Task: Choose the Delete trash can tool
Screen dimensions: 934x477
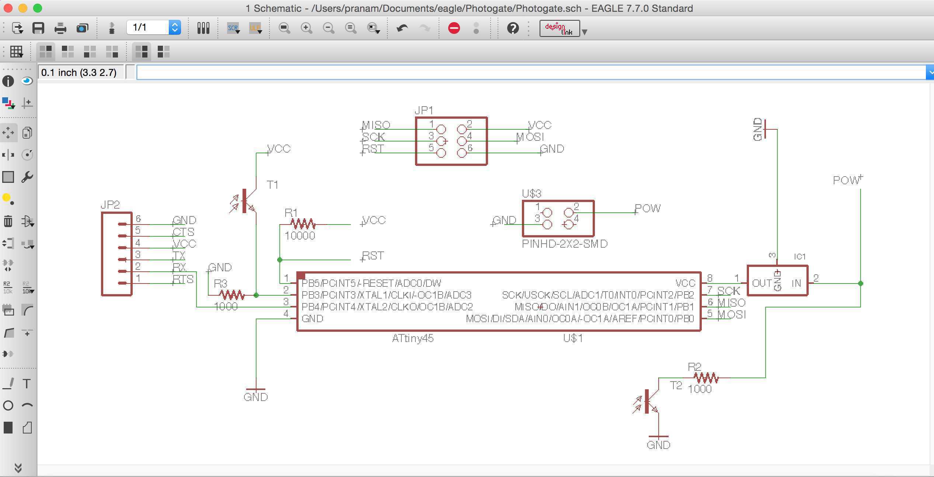Action: click(x=8, y=221)
